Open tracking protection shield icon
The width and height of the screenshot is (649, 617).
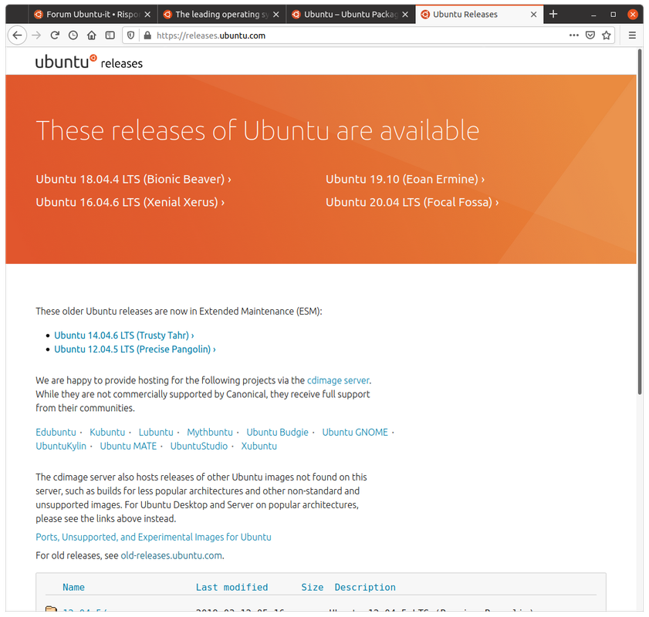[x=130, y=35]
